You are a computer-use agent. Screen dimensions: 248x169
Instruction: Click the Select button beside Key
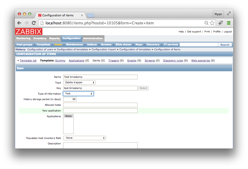[x=143, y=88]
